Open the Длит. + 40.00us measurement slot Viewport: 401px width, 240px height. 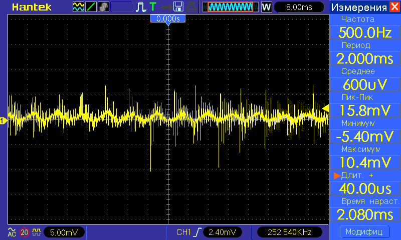(x=364, y=188)
